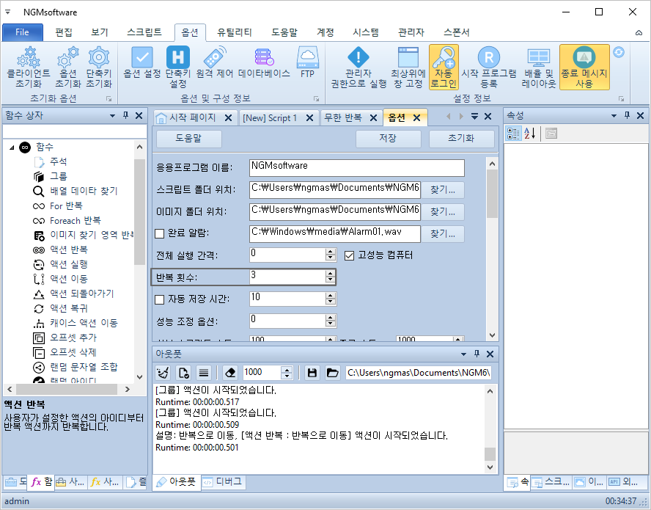Click lines list icon in output toolbar
The height and width of the screenshot is (510, 651).
tap(204, 373)
